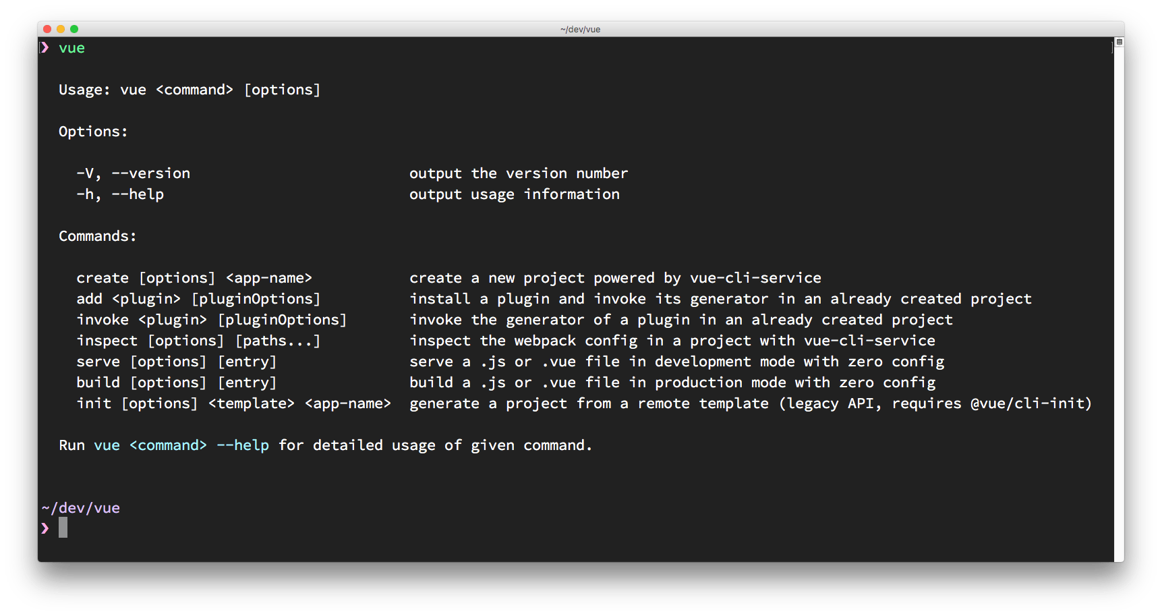Click 'add' command name in the Commands list
The image size is (1162, 616).
(x=89, y=299)
